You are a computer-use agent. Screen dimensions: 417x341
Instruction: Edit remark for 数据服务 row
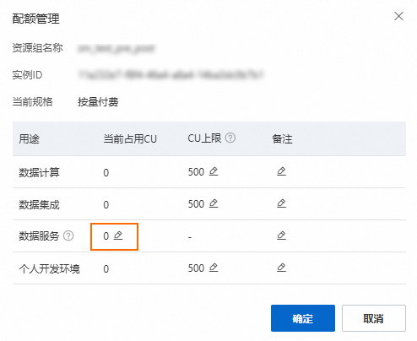281,235
